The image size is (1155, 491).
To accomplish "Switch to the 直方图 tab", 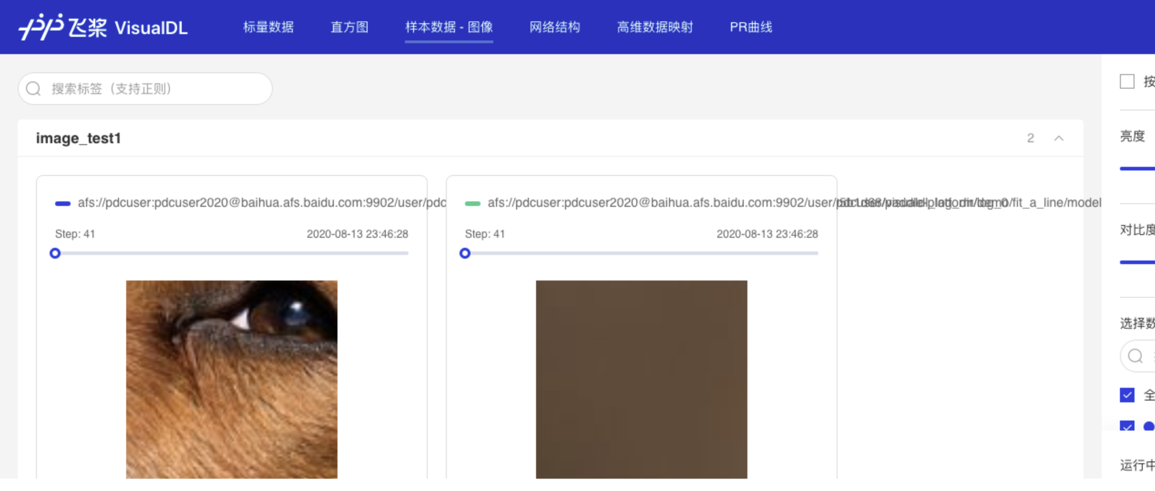I will click(349, 27).
